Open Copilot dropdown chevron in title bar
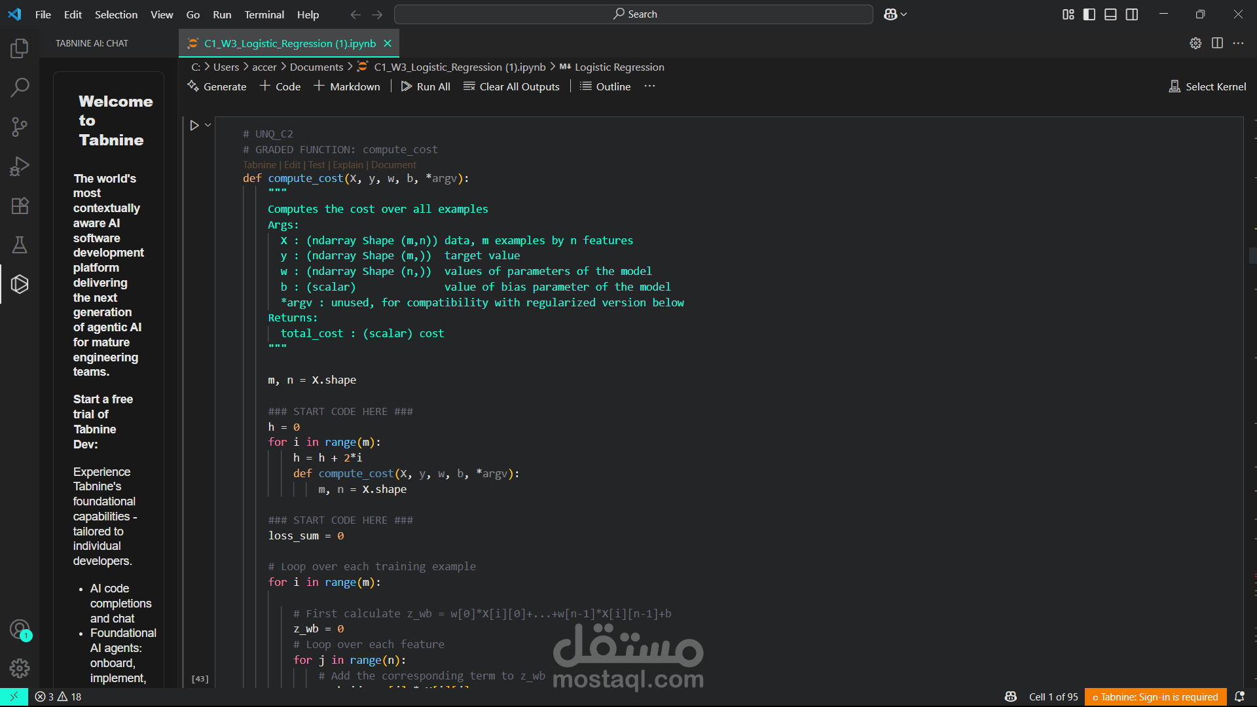This screenshot has height=707, width=1257. tap(904, 14)
